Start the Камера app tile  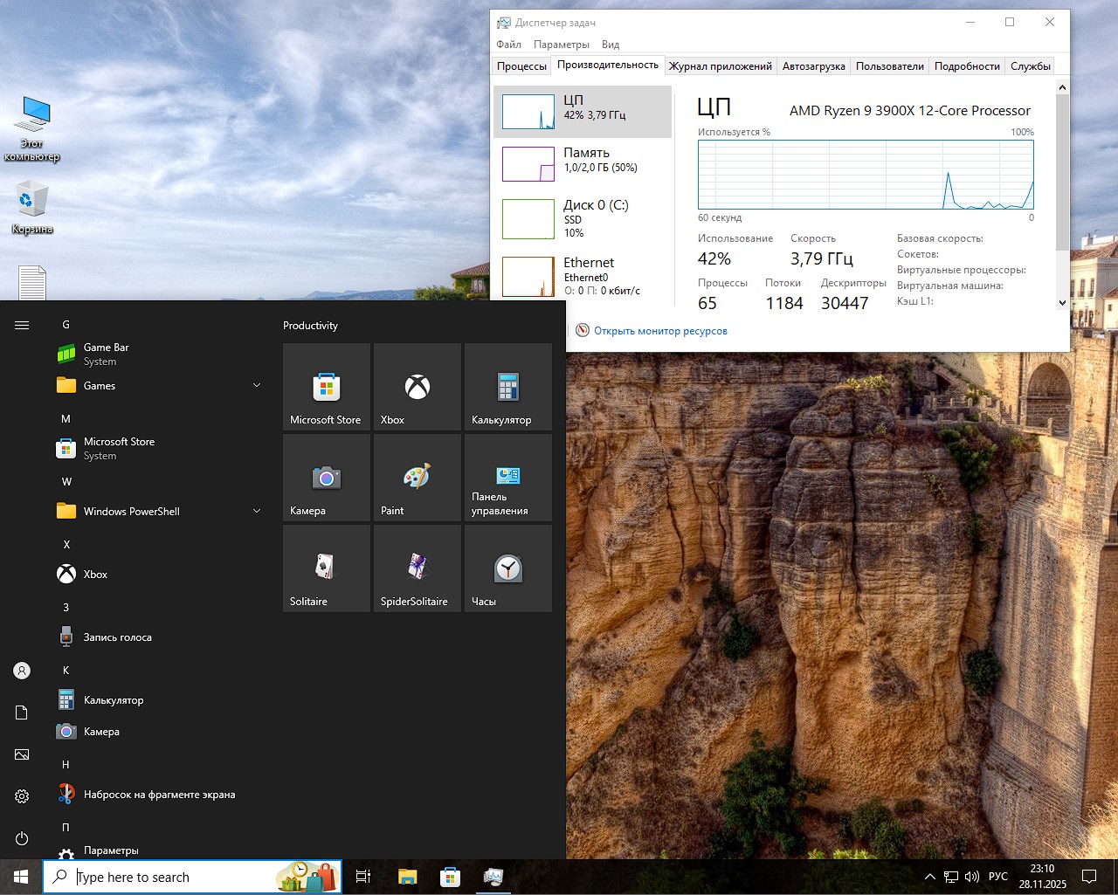(326, 477)
